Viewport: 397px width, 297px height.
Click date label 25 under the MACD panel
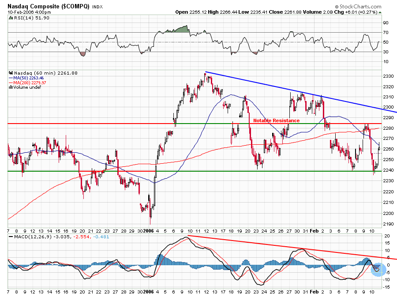pyautogui.click(x=272, y=292)
